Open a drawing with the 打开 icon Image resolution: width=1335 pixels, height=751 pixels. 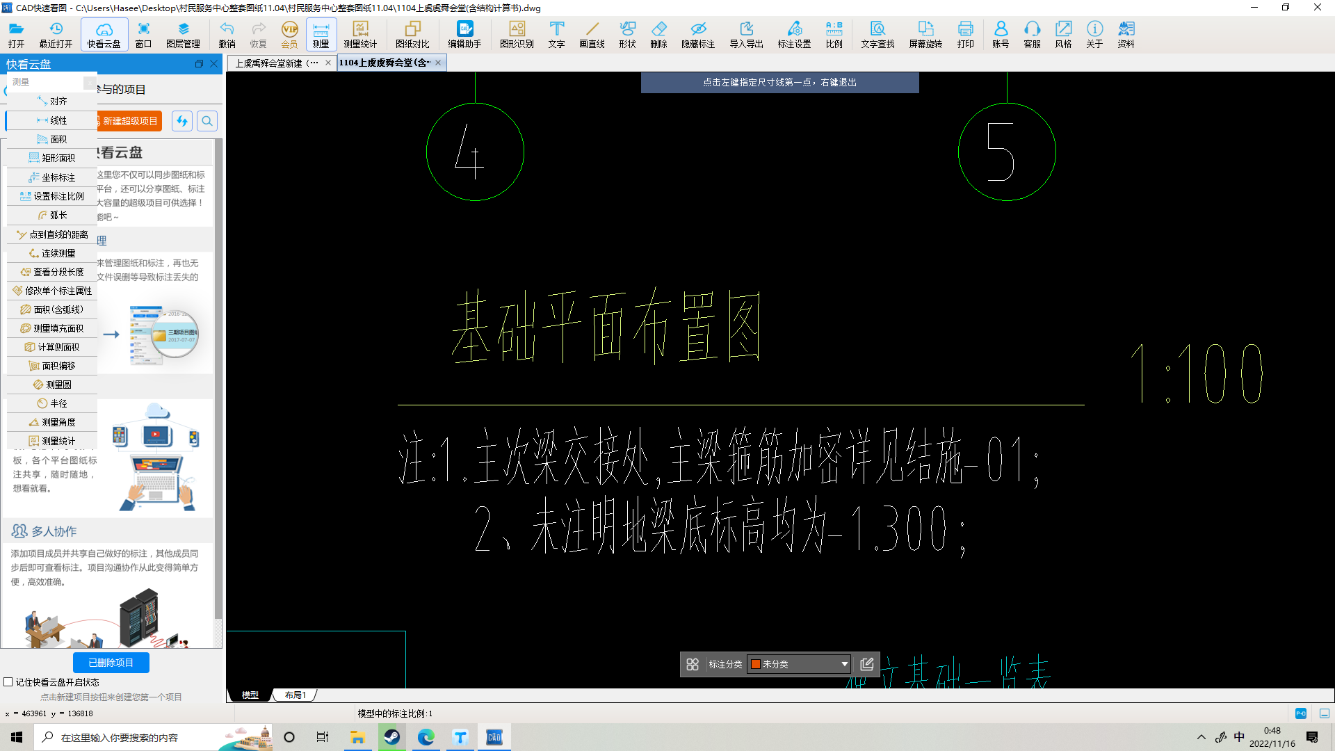[x=17, y=34]
